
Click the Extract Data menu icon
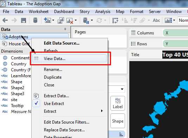[x=36, y=96]
